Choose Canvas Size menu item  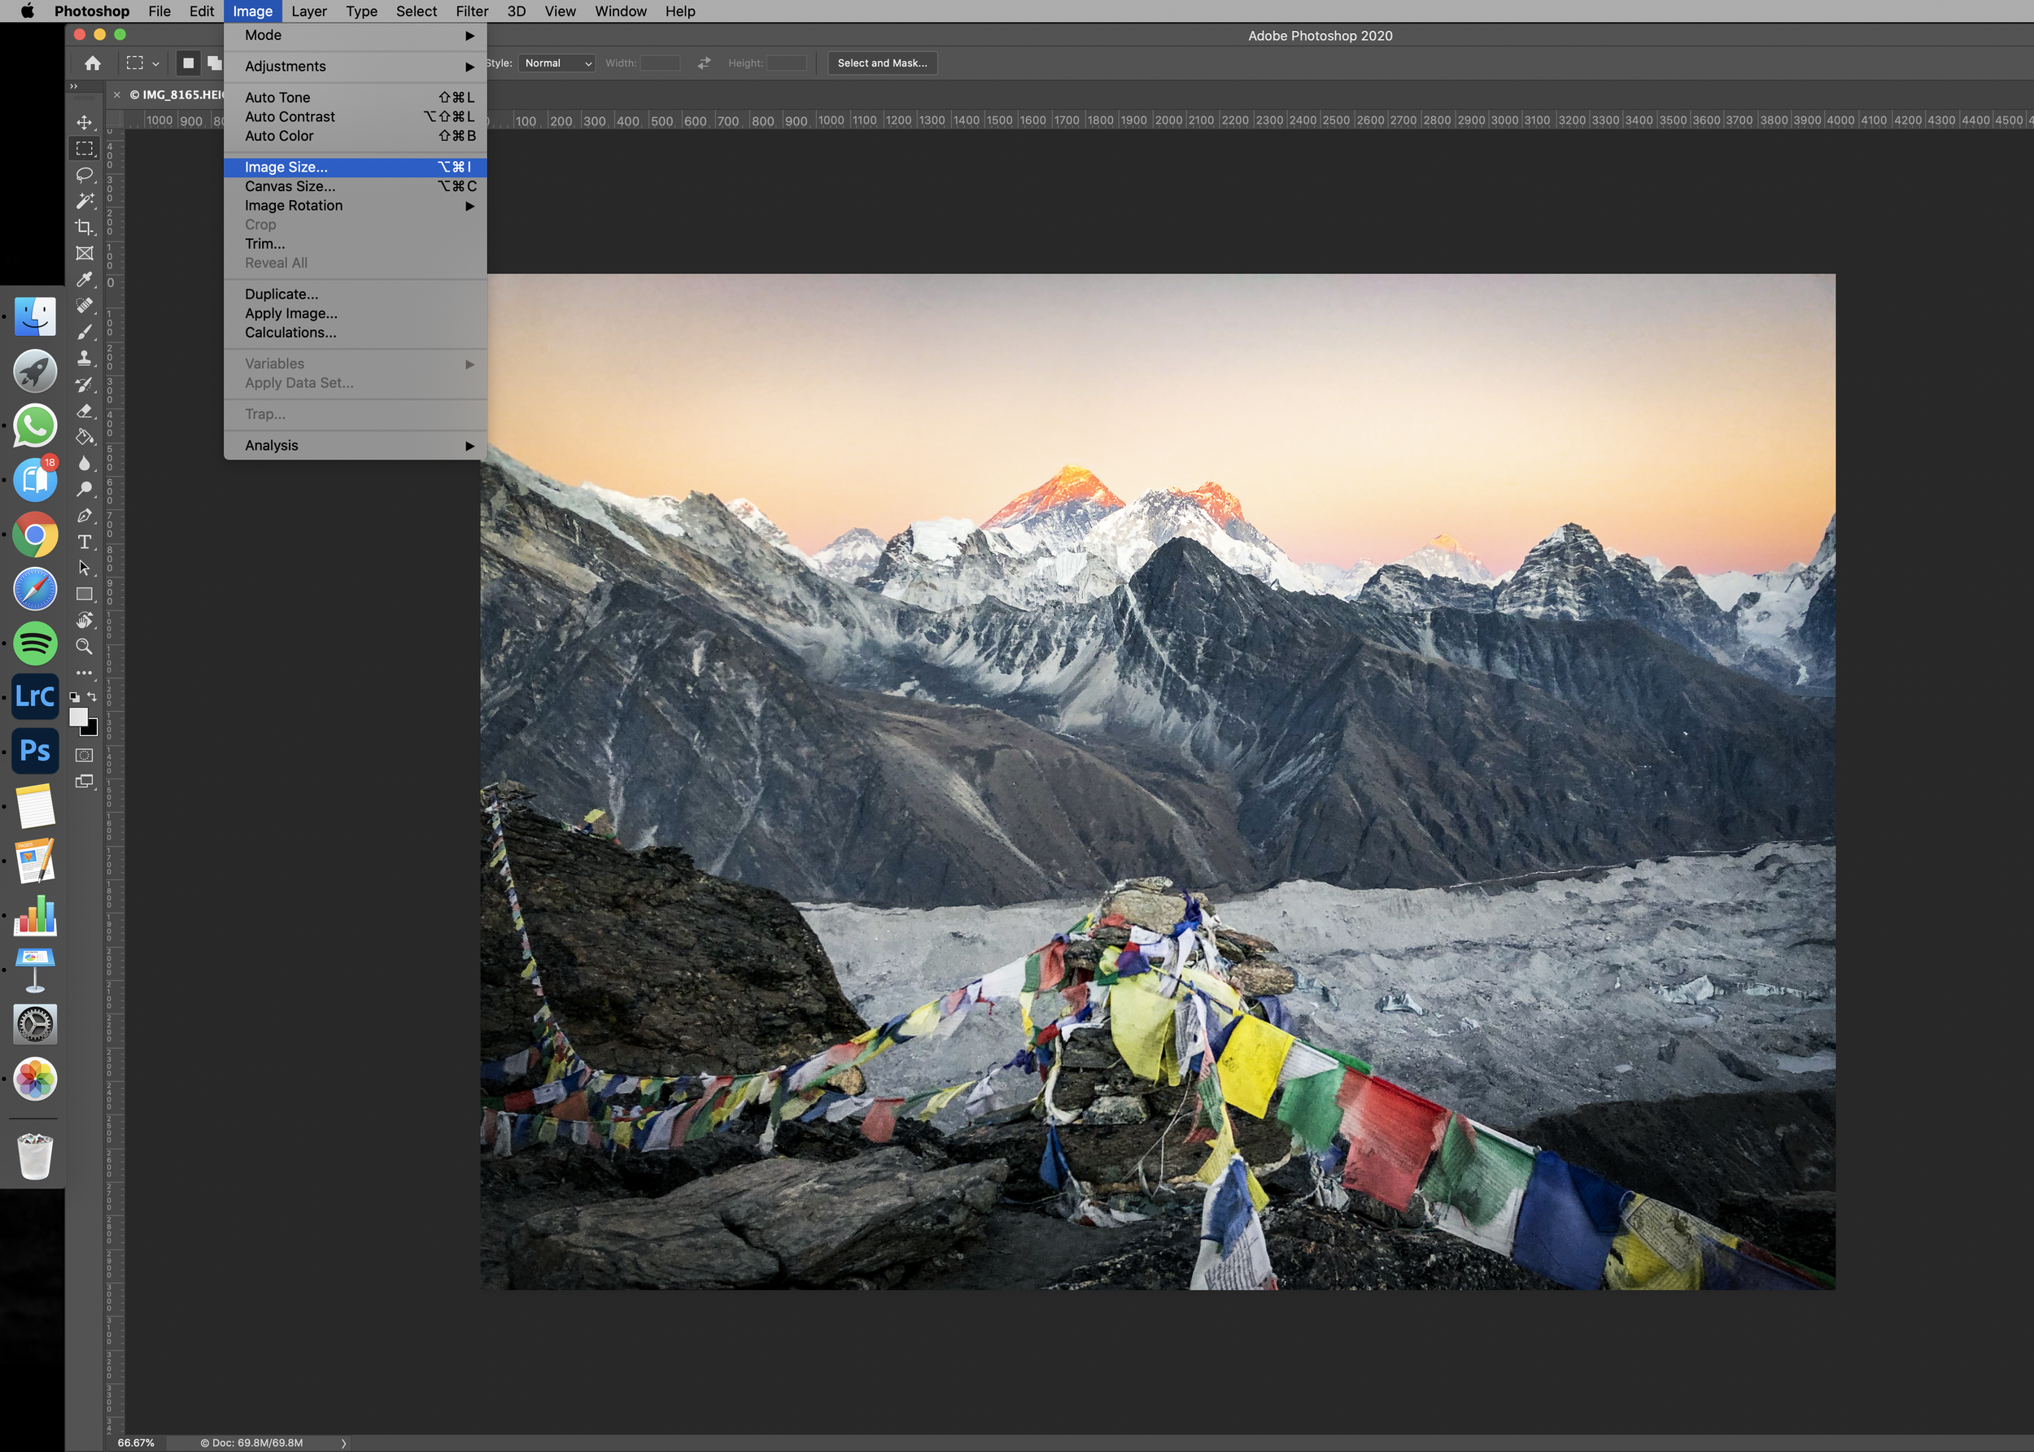click(x=356, y=186)
